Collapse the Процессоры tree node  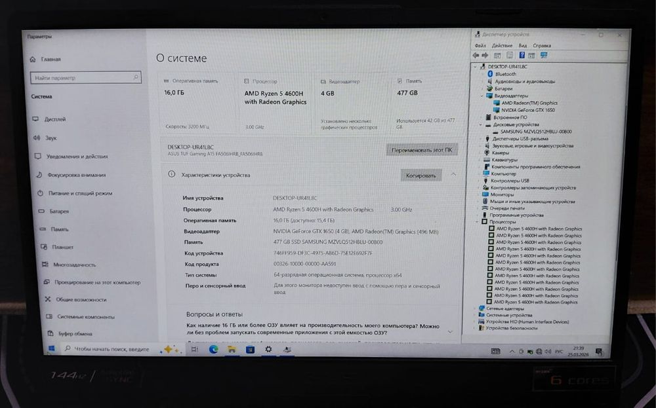pos(476,222)
